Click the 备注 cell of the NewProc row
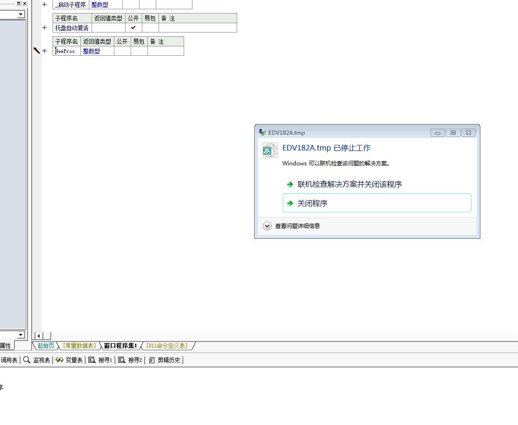The height and width of the screenshot is (425, 518). point(166,51)
